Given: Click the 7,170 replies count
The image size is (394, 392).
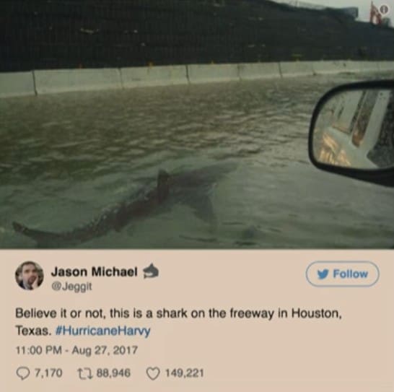Looking at the screenshot, I should click(48, 373).
